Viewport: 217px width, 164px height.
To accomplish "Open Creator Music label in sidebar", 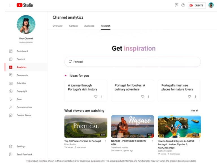I will [x=24, y=115].
